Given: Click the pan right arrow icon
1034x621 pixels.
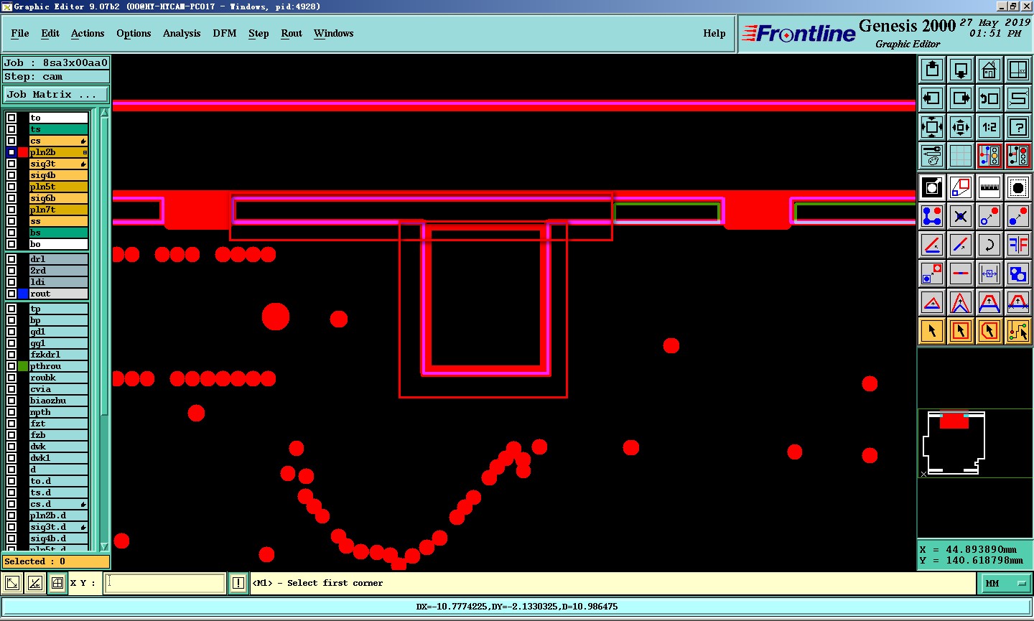Looking at the screenshot, I should pos(960,98).
